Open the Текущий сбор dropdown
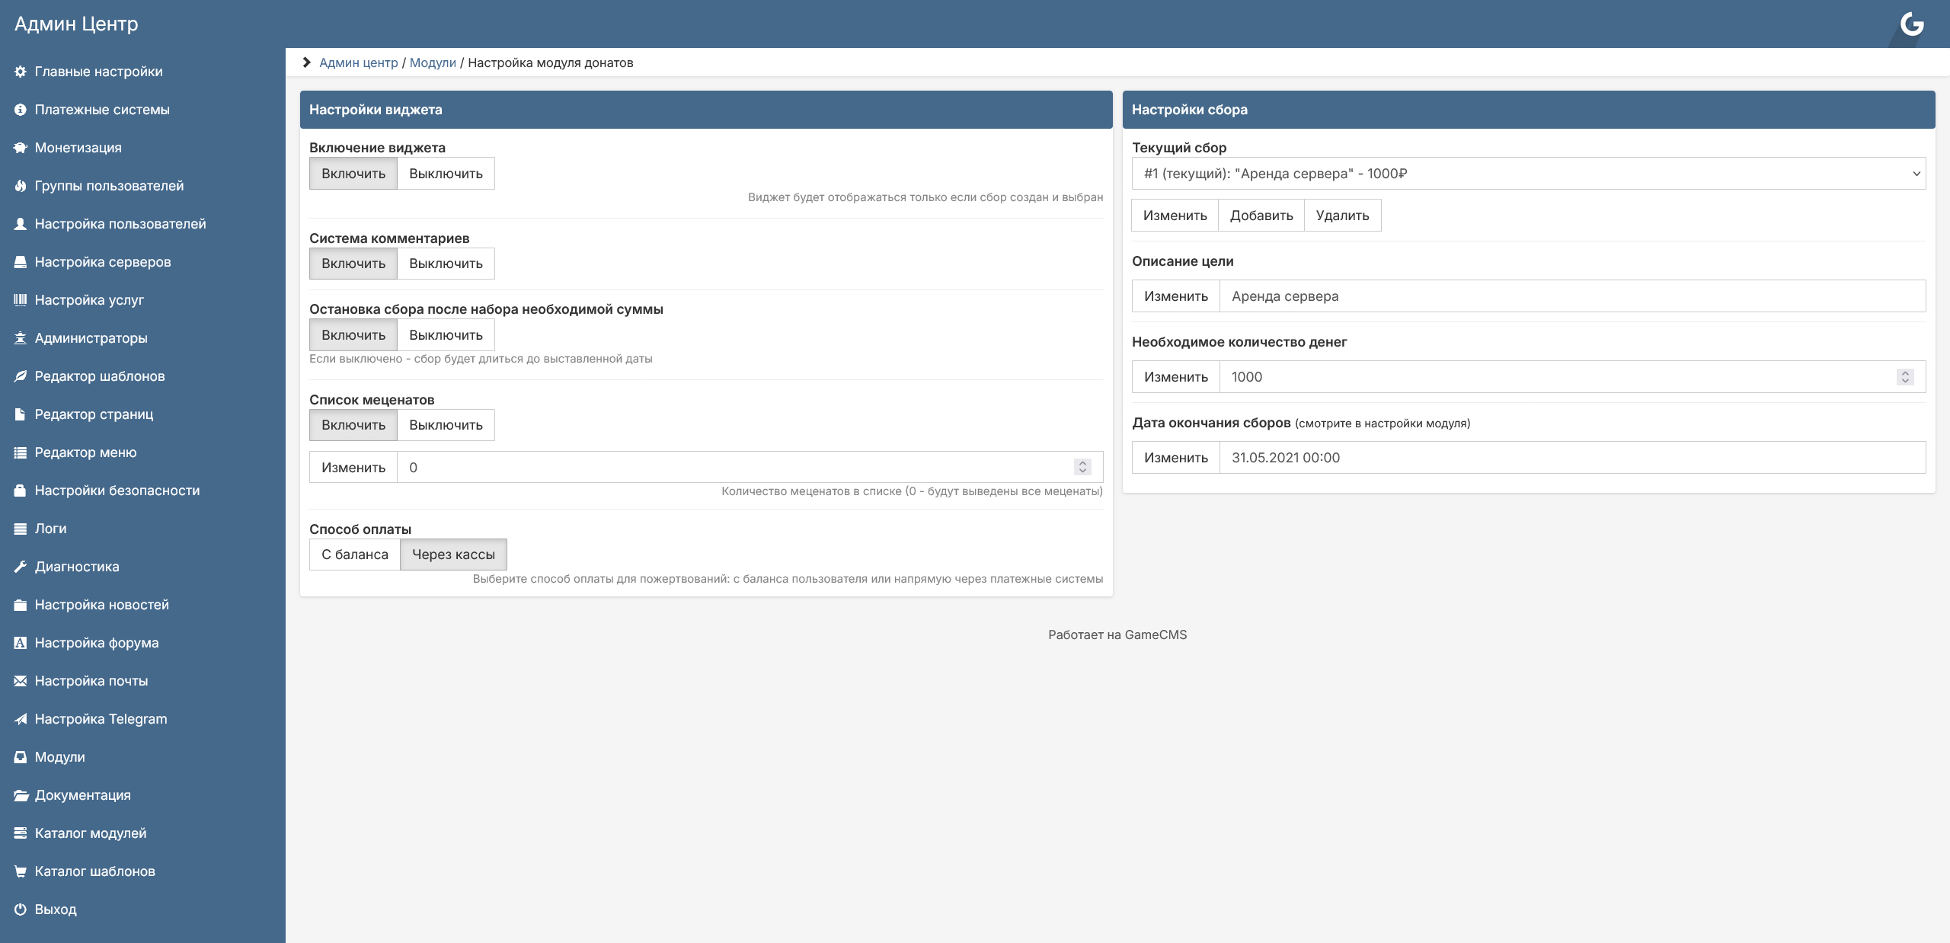 [x=1528, y=174]
